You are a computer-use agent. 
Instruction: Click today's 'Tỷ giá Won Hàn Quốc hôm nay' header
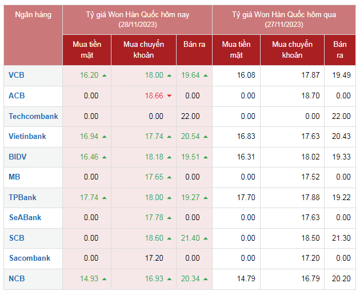tap(137, 19)
